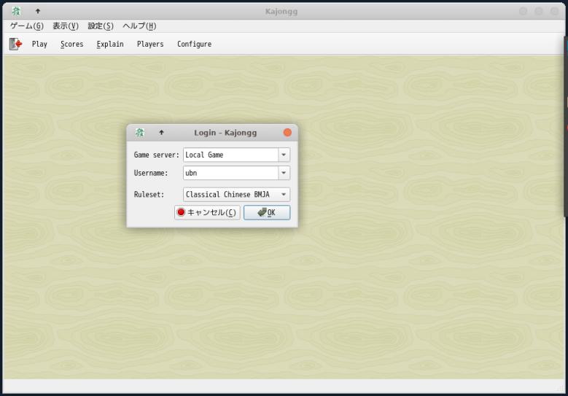
Task: Click Explain in the toolbar
Action: (x=110, y=44)
